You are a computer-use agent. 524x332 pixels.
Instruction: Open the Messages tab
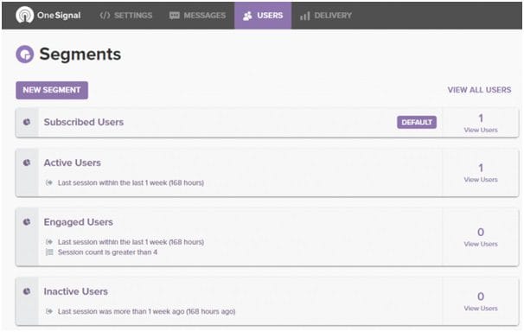197,16
